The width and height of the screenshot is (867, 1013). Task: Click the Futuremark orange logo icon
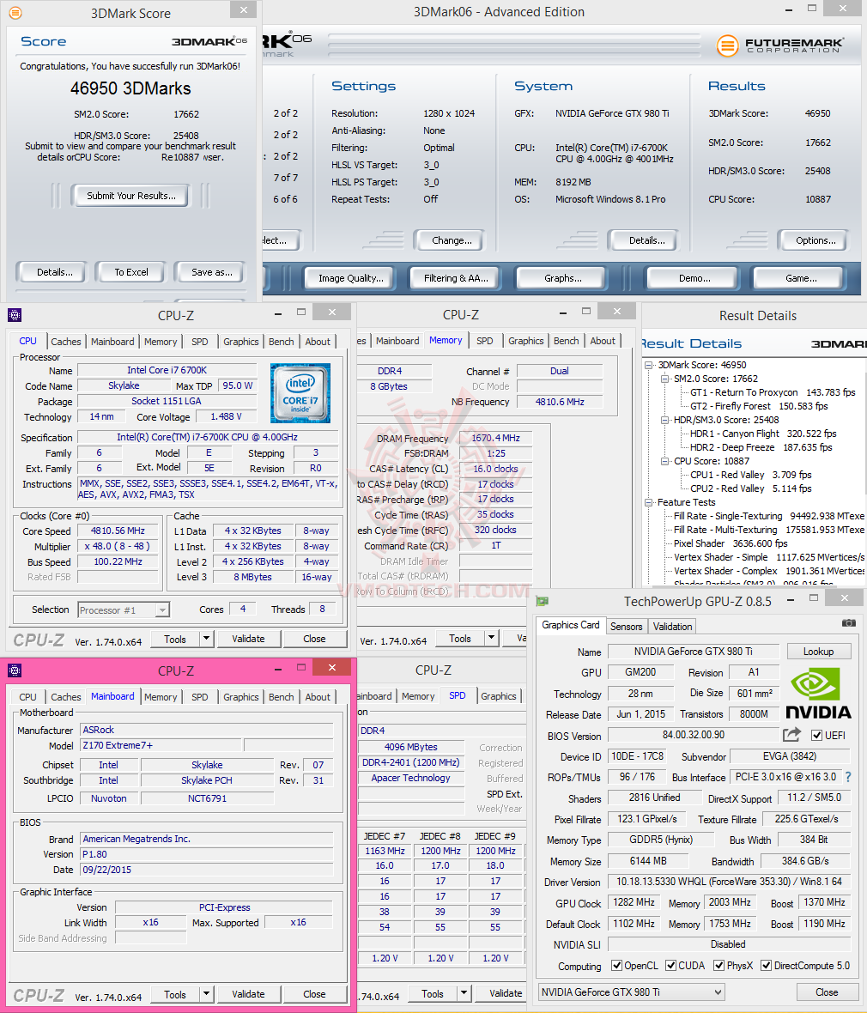tap(727, 45)
